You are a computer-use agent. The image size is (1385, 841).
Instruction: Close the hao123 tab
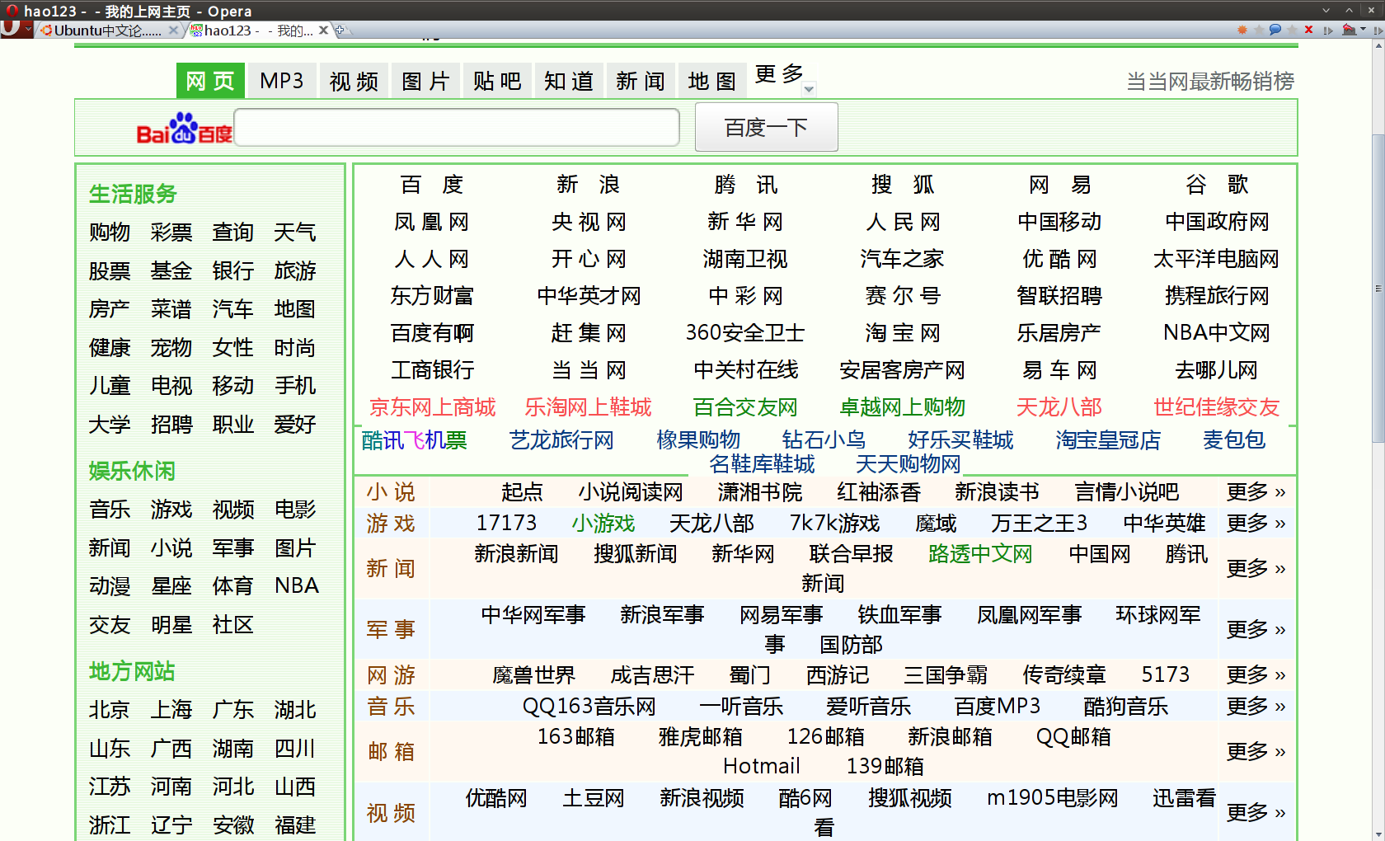pyautogui.click(x=324, y=31)
